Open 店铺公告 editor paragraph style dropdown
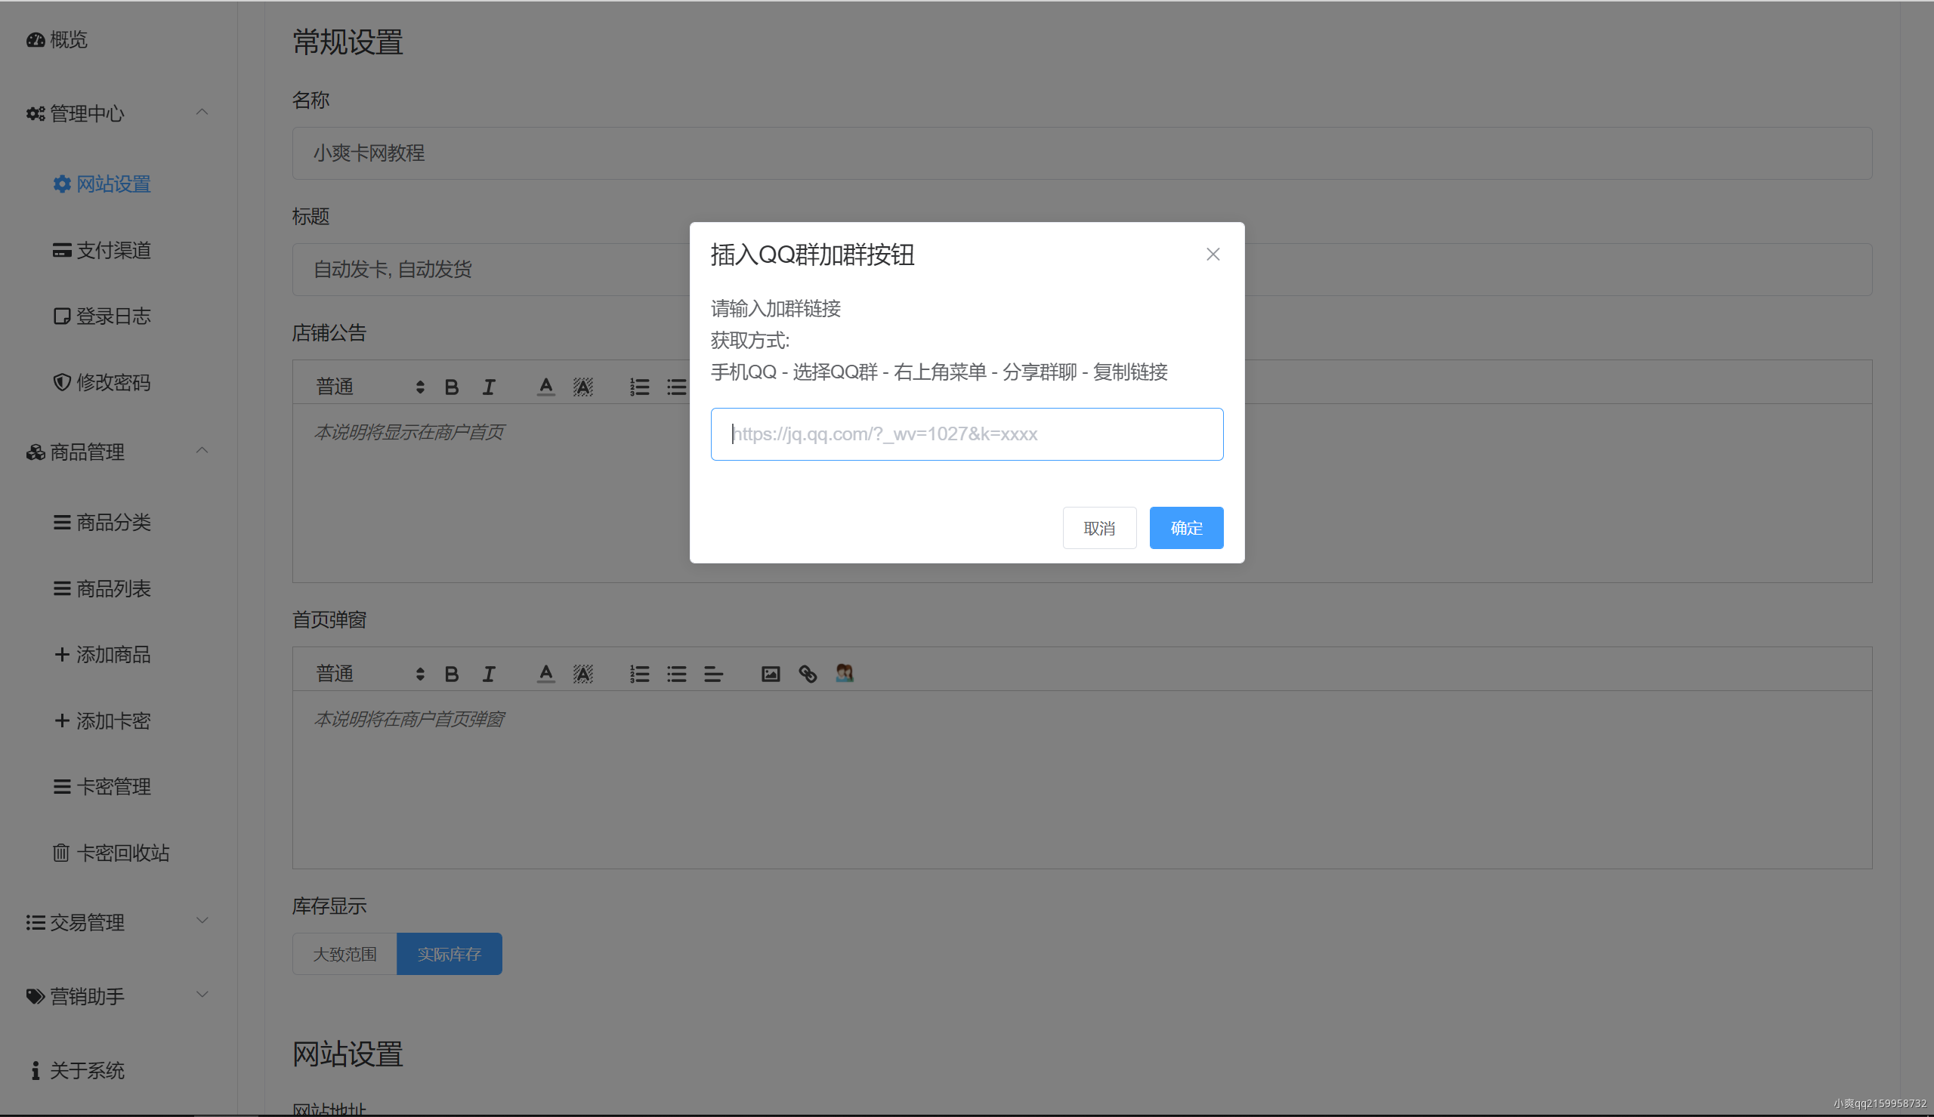The image size is (1934, 1117). coord(369,387)
